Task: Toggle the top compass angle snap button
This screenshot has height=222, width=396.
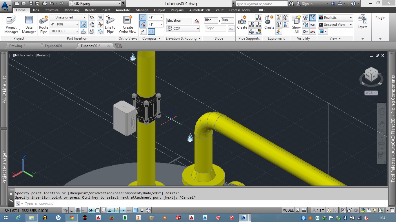Action: point(143,17)
